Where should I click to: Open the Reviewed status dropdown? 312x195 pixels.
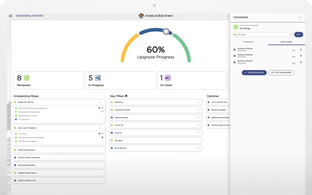tap(263, 35)
